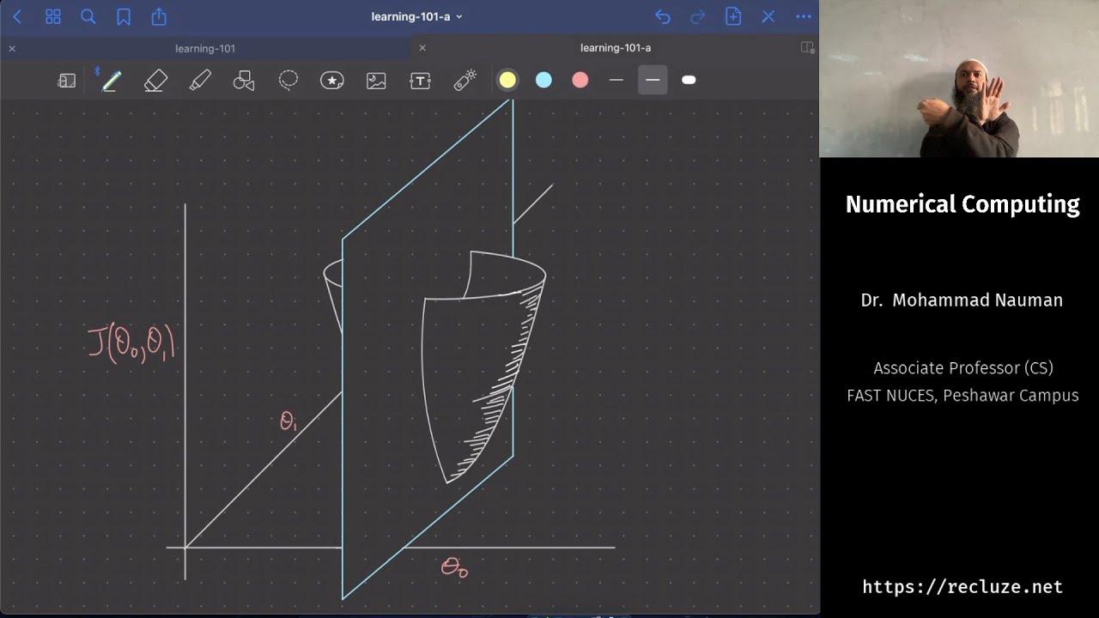Choose the medium stroke width

click(653, 80)
